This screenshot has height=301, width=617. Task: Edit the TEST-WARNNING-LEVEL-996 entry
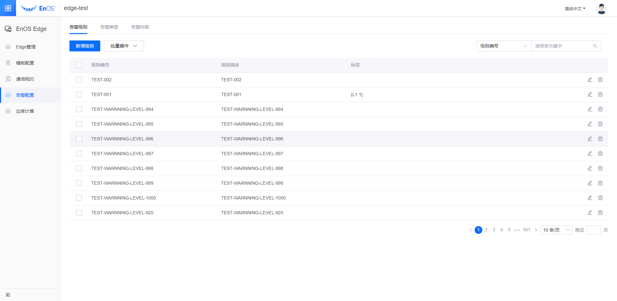click(590, 139)
